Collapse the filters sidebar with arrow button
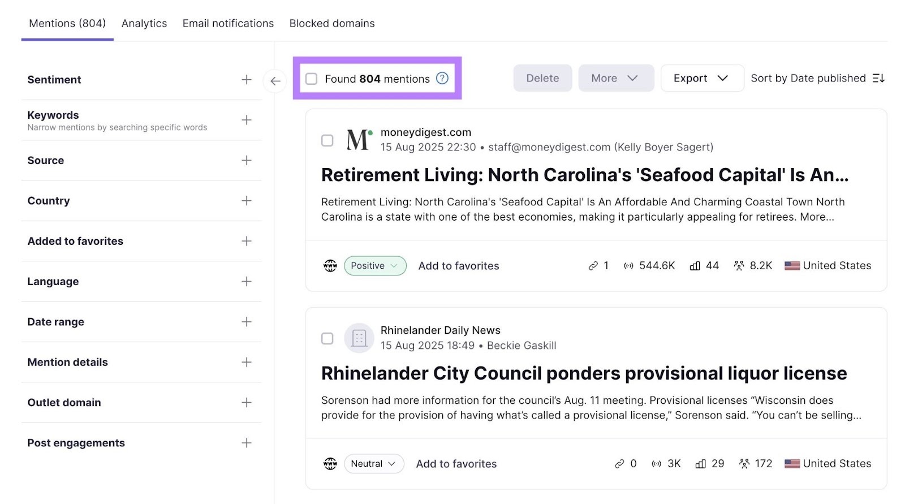905x504 pixels. point(275,81)
